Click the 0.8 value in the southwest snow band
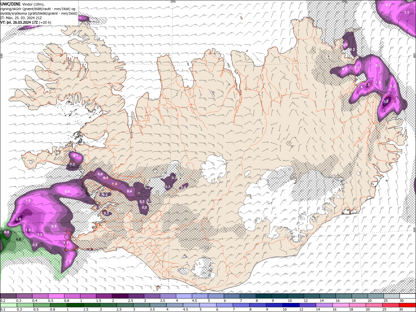416x312 pixels. tap(67, 191)
